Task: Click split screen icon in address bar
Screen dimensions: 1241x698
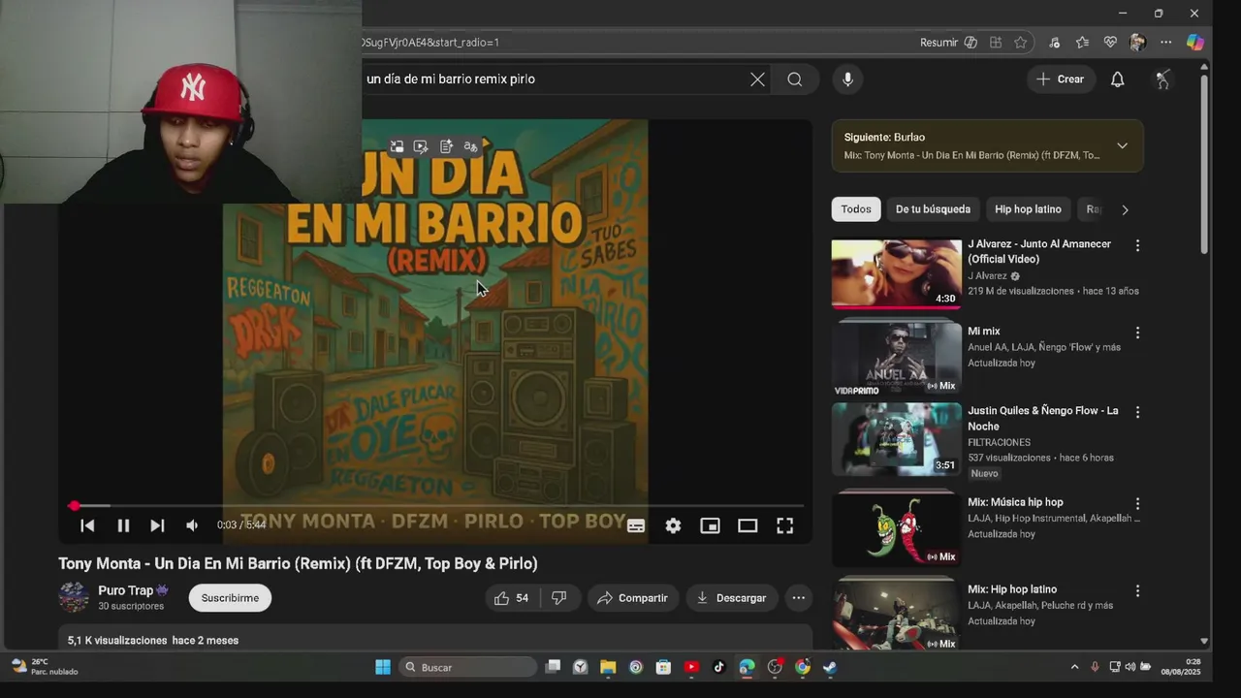Action: coord(996,43)
